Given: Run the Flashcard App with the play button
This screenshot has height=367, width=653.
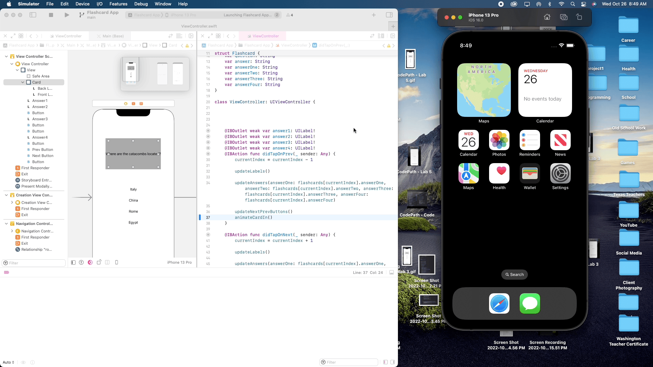Looking at the screenshot, I should tap(67, 15).
